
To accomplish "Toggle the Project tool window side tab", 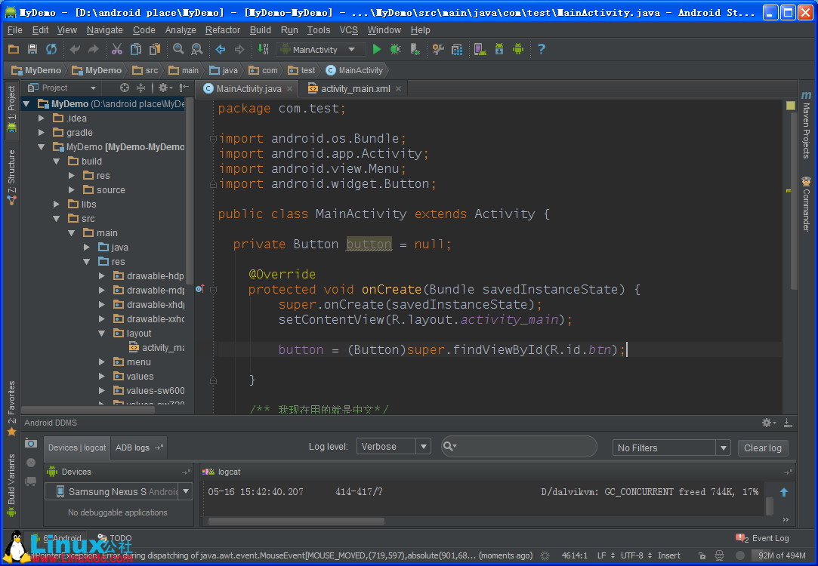I will coord(11,109).
